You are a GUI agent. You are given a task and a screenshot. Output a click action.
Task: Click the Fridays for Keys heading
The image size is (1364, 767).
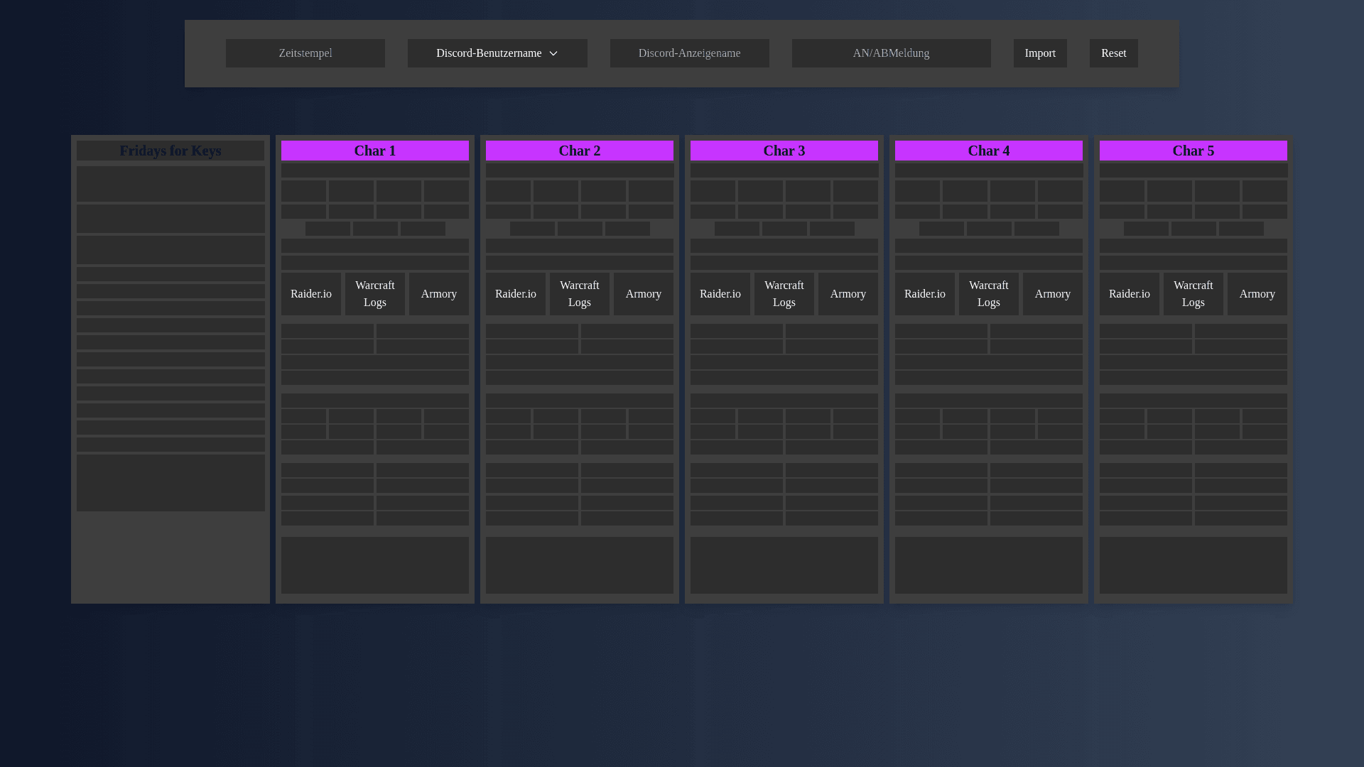pyautogui.click(x=170, y=150)
